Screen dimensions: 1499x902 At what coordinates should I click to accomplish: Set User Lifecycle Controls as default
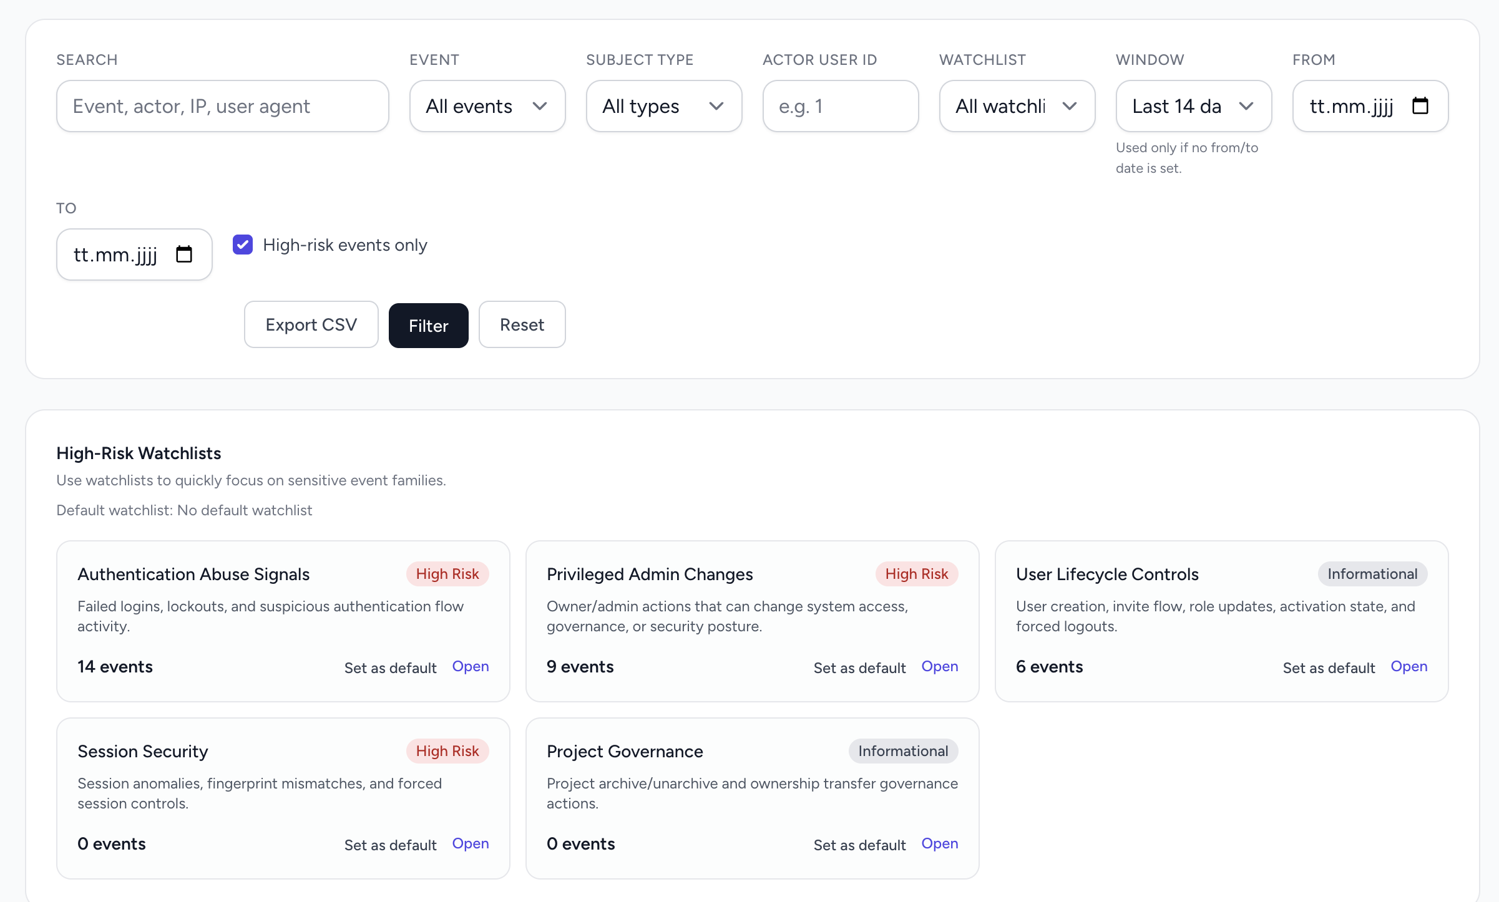point(1329,668)
